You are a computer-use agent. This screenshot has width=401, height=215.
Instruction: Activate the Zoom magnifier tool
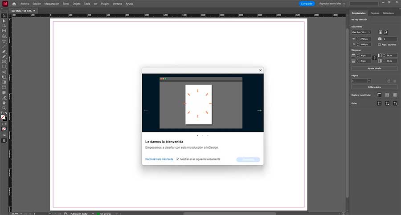4,108
